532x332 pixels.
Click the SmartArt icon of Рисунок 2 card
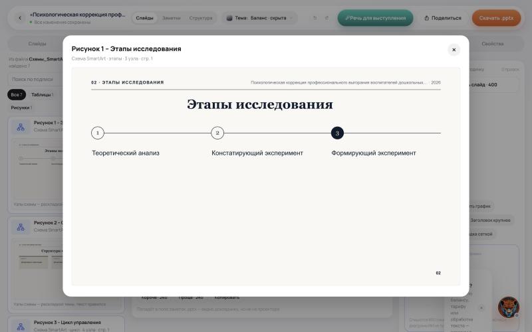pos(21,227)
